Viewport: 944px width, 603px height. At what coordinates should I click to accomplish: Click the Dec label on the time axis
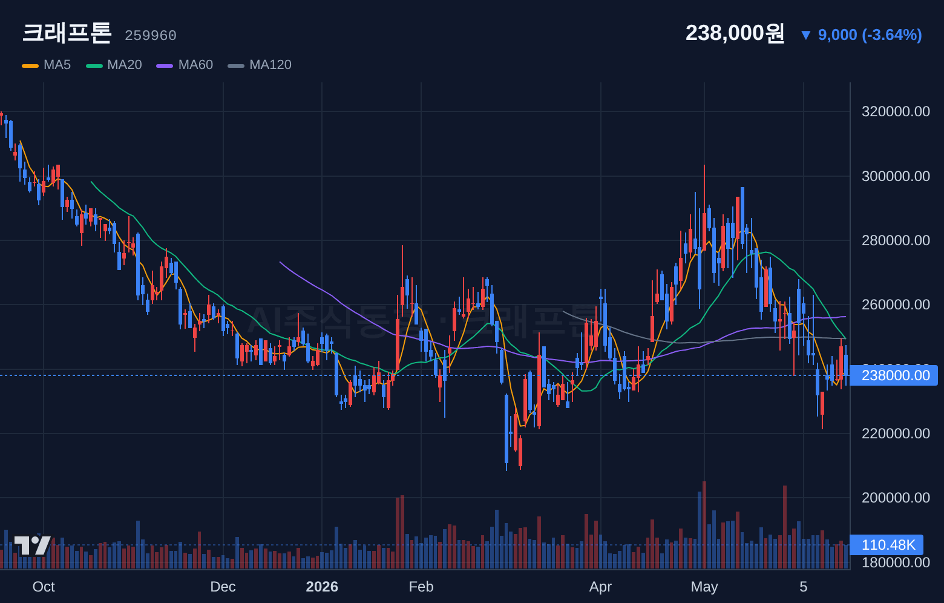(x=223, y=587)
